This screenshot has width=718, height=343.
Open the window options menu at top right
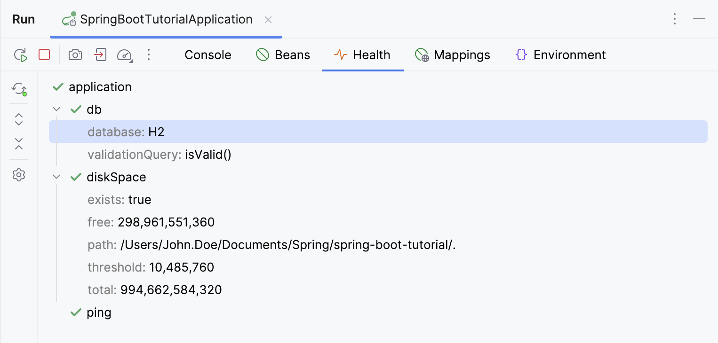click(675, 19)
